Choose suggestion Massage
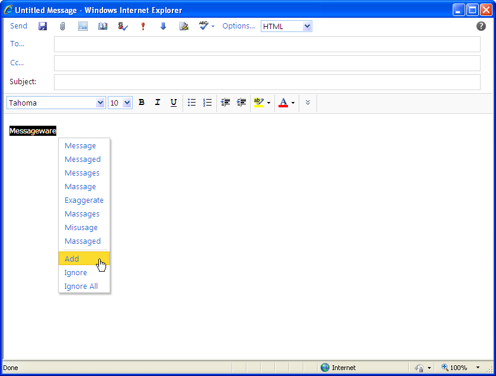This screenshot has height=376, width=496. click(x=81, y=186)
